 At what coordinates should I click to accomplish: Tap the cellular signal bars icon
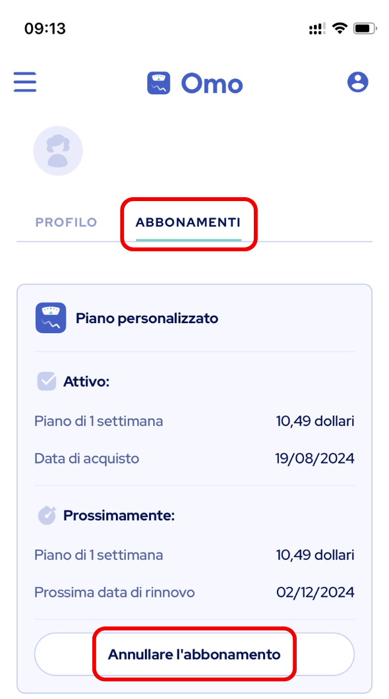[317, 30]
